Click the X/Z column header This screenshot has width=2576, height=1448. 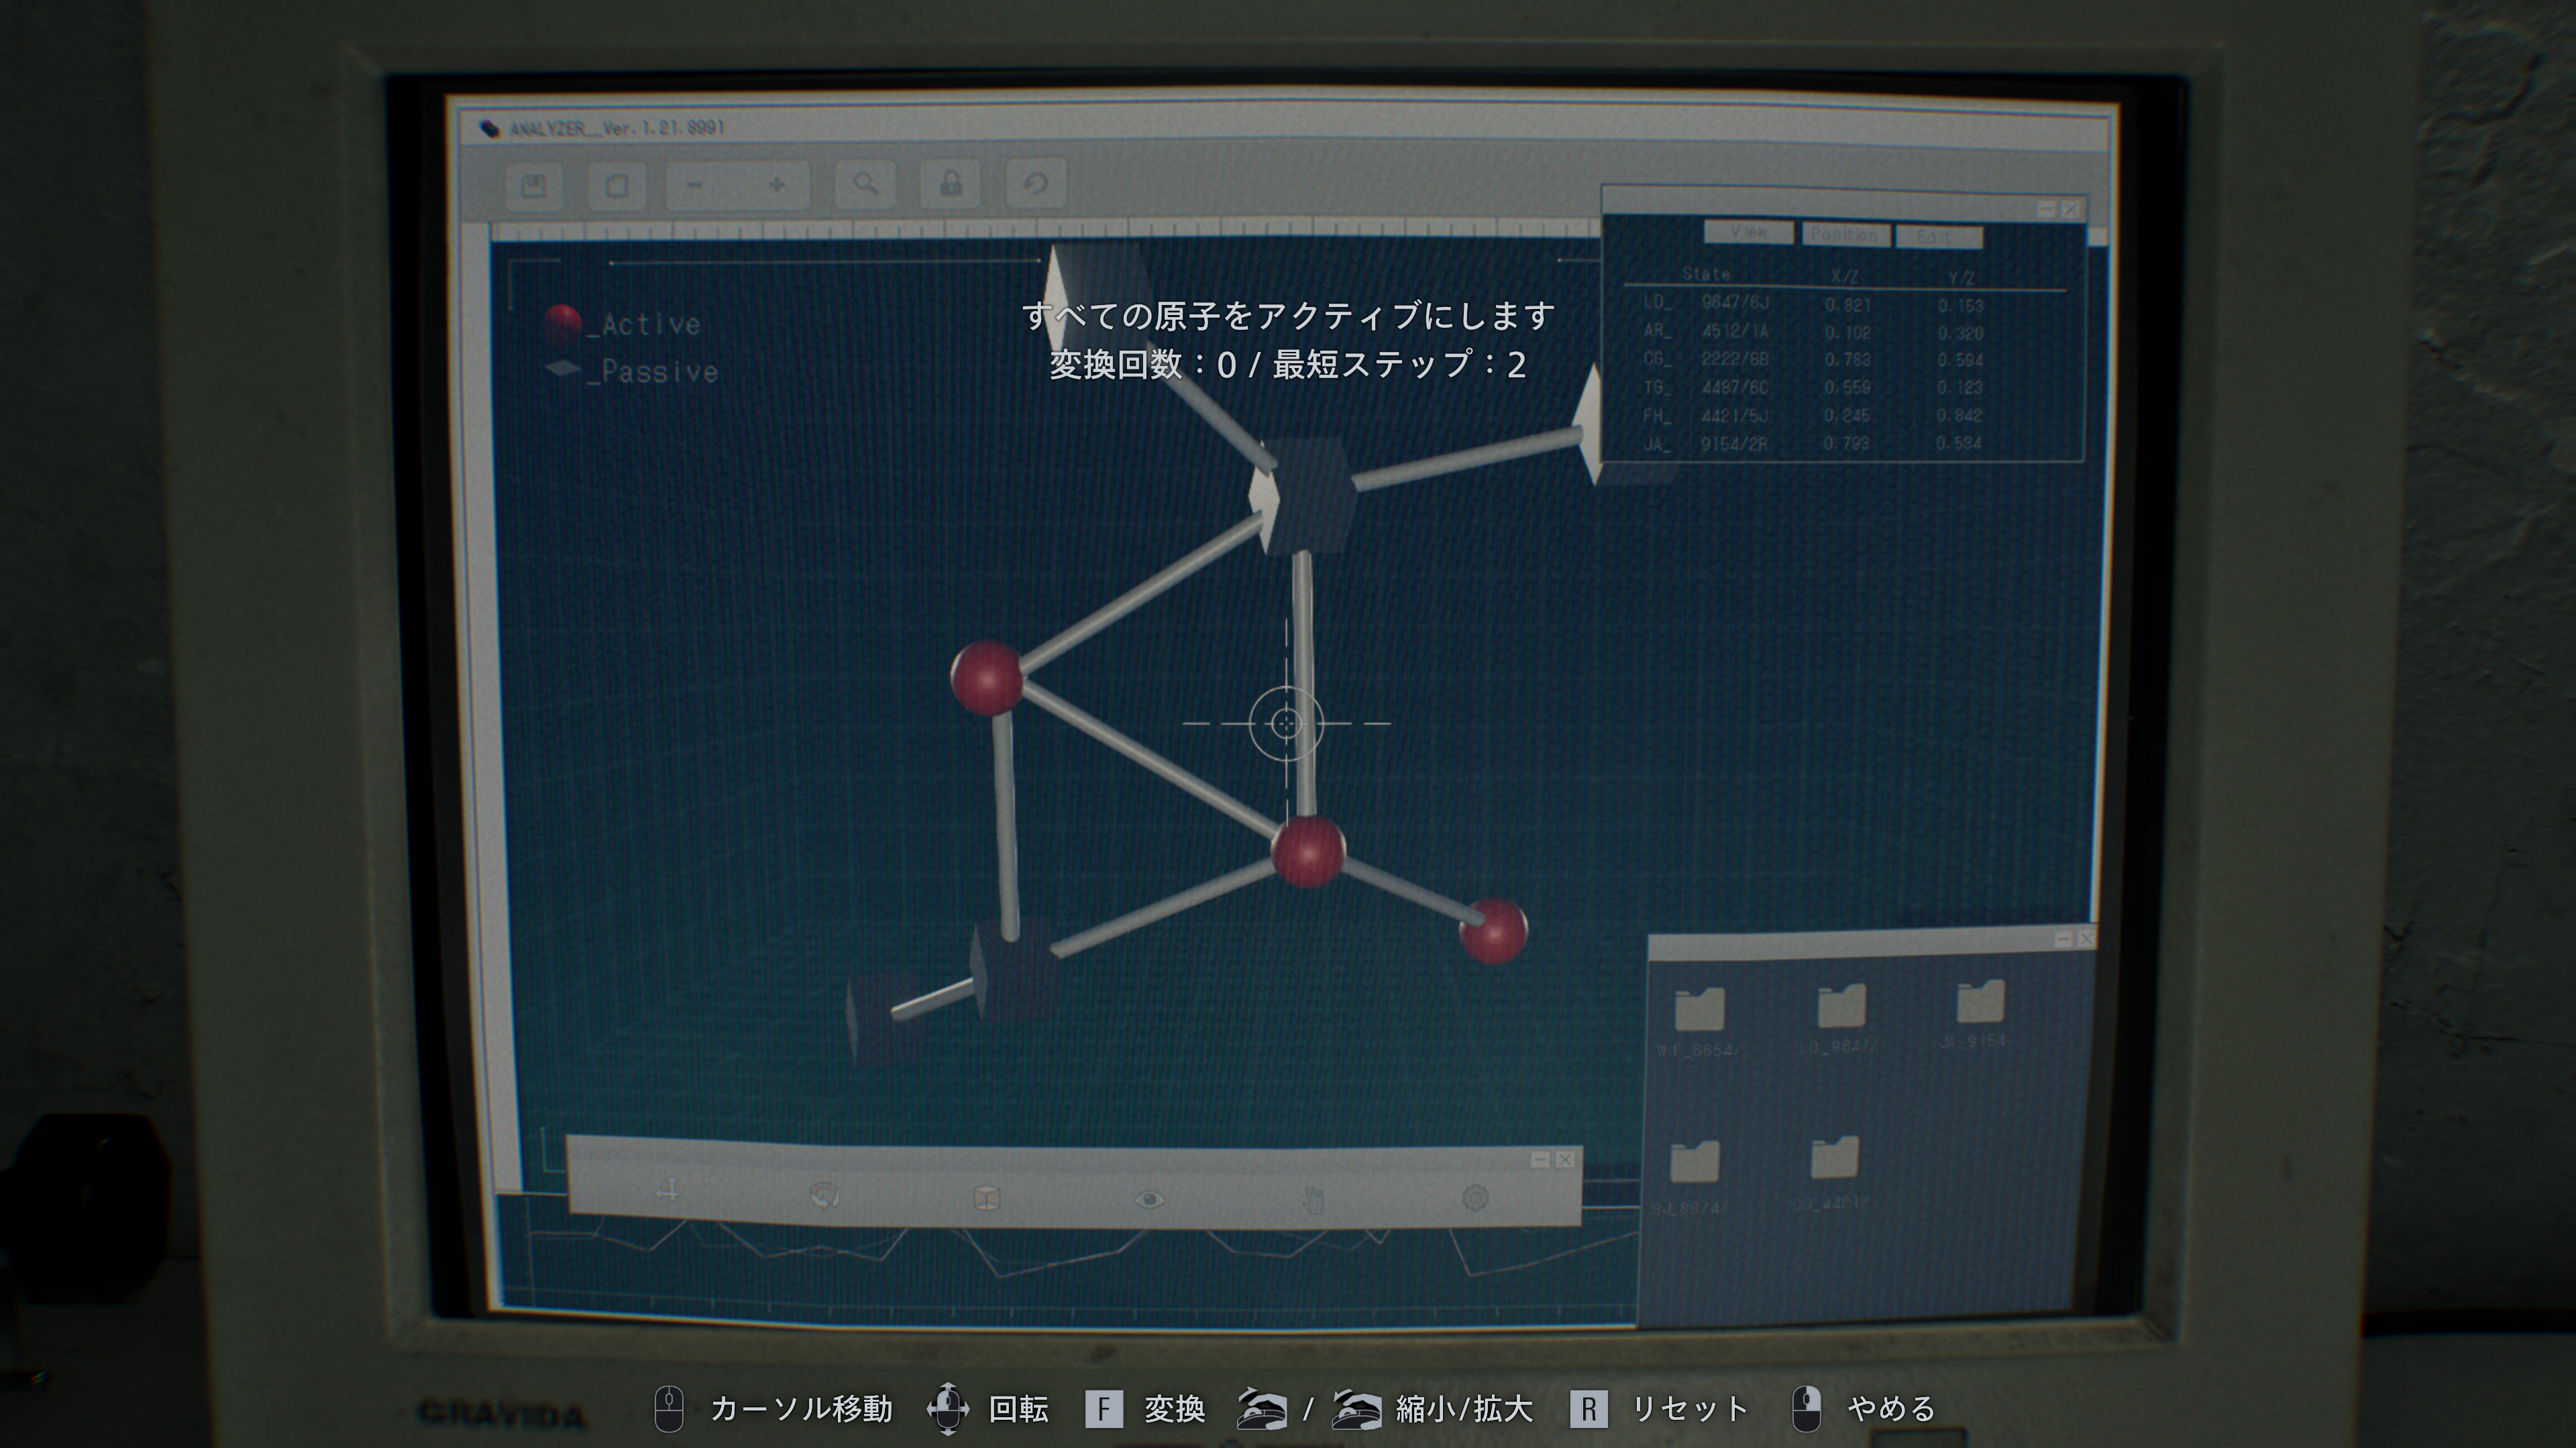1845,276
